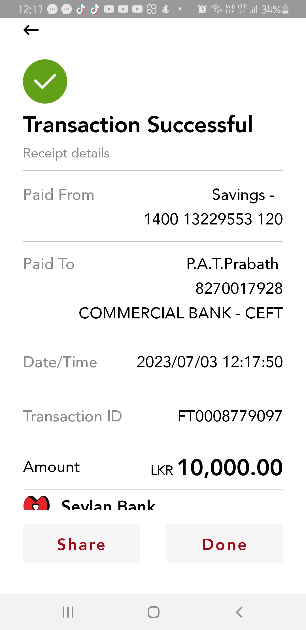The width and height of the screenshot is (306, 630).
Task: Tap the recipient name P.A.T.Prabath
Action: (x=232, y=264)
